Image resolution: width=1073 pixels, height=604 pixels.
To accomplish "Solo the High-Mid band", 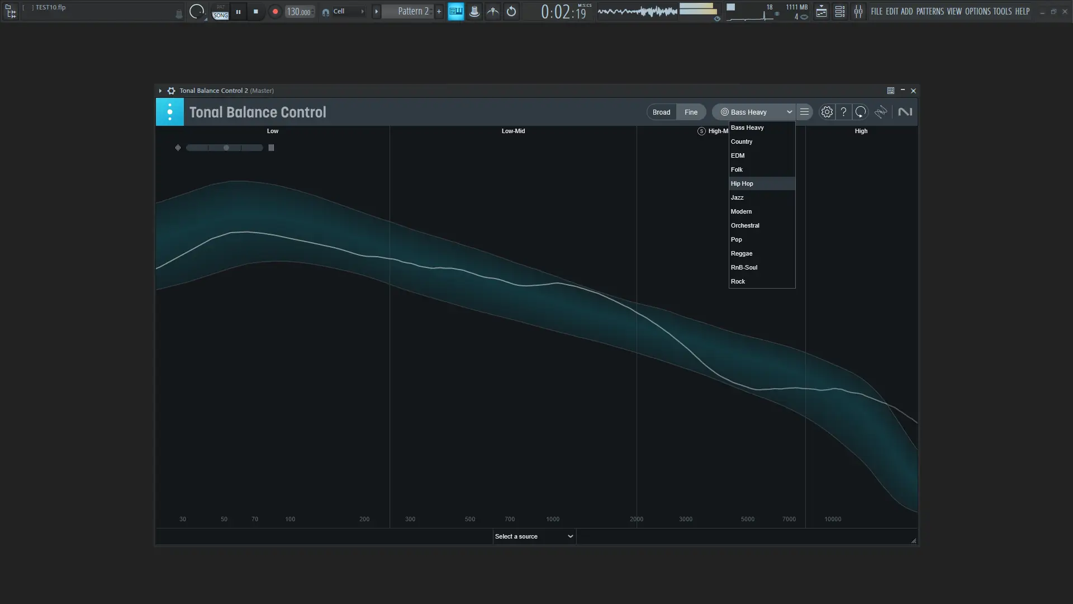I will coord(701,131).
